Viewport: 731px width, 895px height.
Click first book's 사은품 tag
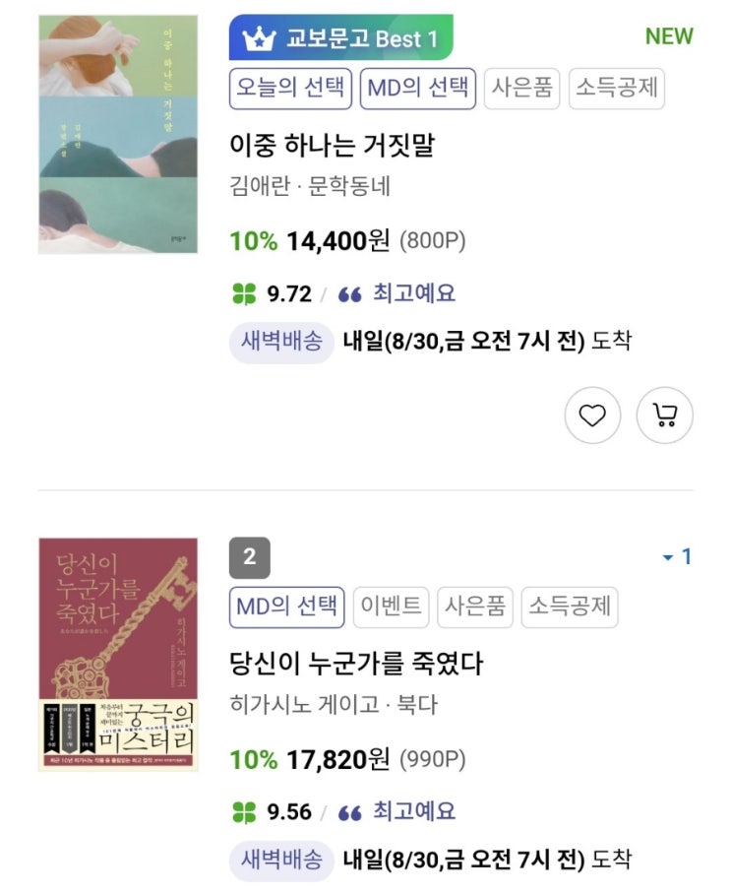(522, 88)
